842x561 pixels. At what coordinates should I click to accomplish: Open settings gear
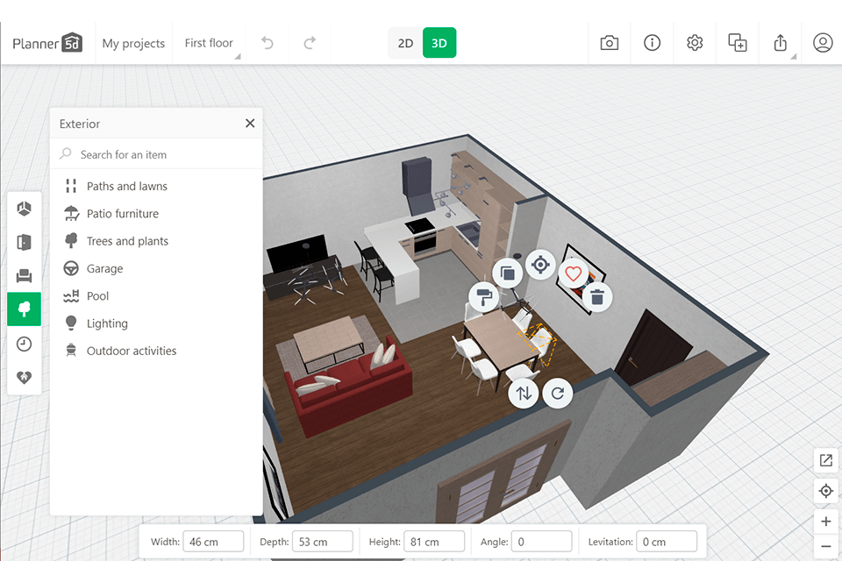click(695, 43)
